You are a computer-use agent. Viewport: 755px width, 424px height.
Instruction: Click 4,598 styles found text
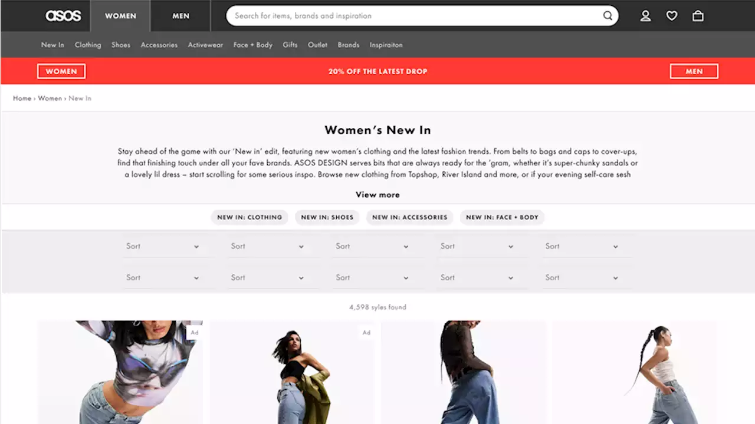tap(377, 307)
